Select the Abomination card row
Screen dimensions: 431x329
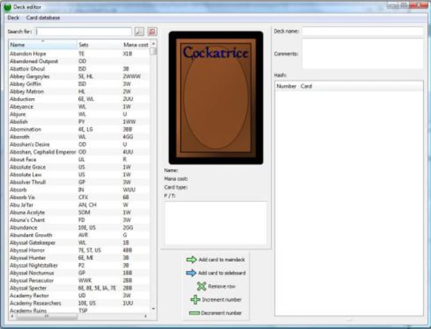(80, 130)
